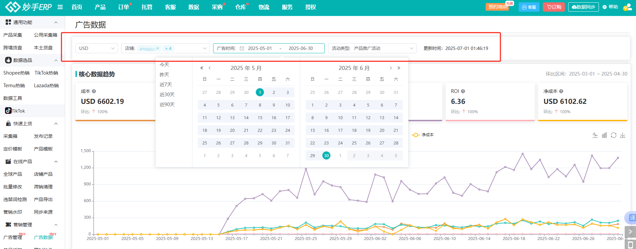Click help question icon beside 成本
This screenshot has height=249, width=636.
pyautogui.click(x=94, y=91)
